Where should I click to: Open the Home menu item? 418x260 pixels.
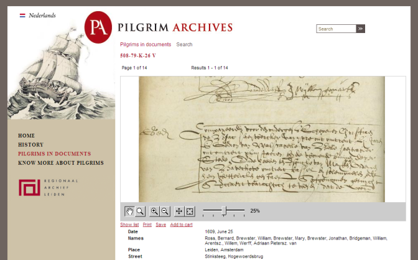click(26, 136)
